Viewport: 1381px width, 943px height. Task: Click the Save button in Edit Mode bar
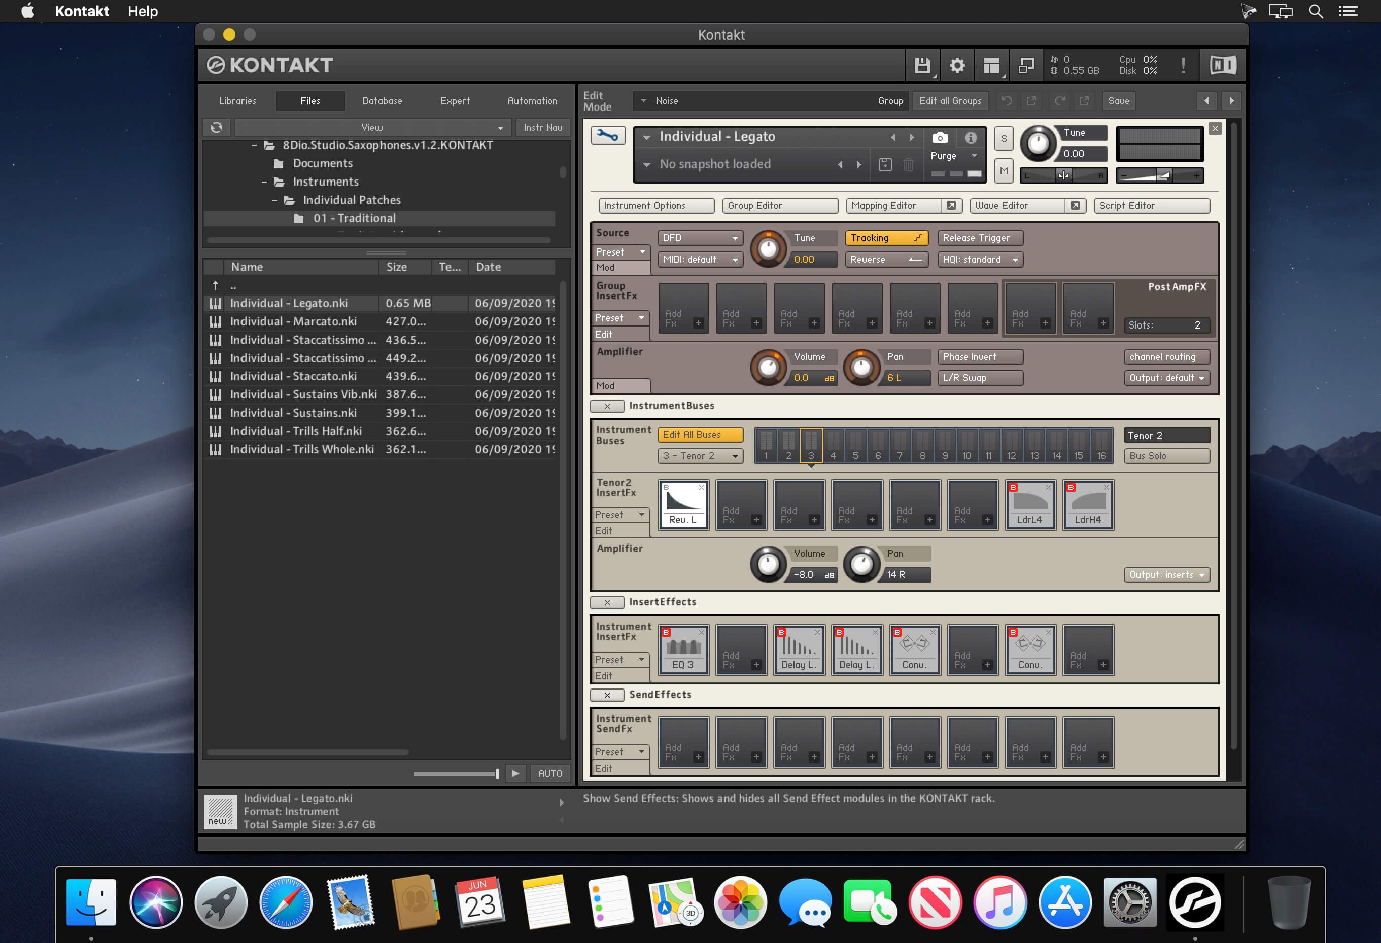pos(1119,101)
